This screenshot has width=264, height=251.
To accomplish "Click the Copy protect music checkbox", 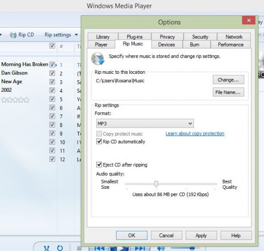I will 99,134.
